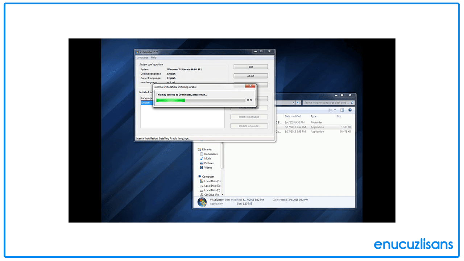Image resolution: width=464 pixels, height=261 pixels.
Task: Open Local Disk (C:) in navigation pane
Action: [212, 181]
